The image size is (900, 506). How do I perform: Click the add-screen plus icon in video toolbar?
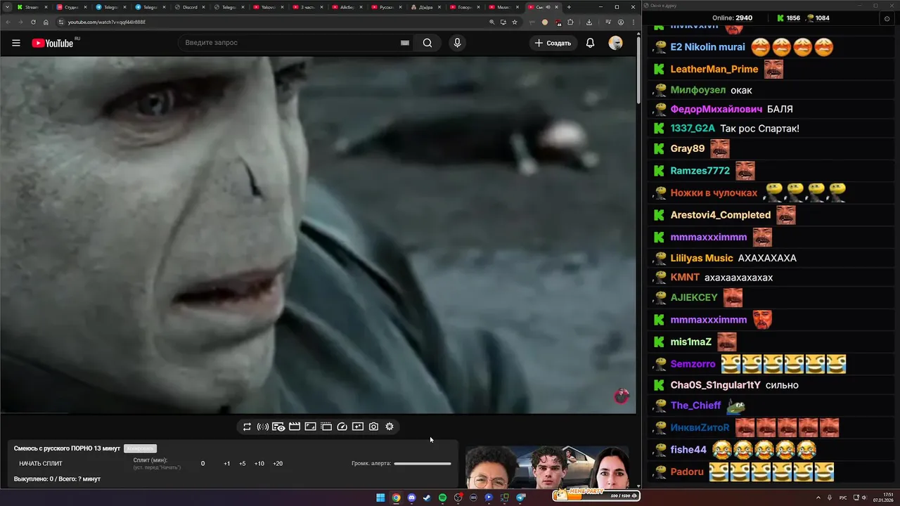point(358,427)
